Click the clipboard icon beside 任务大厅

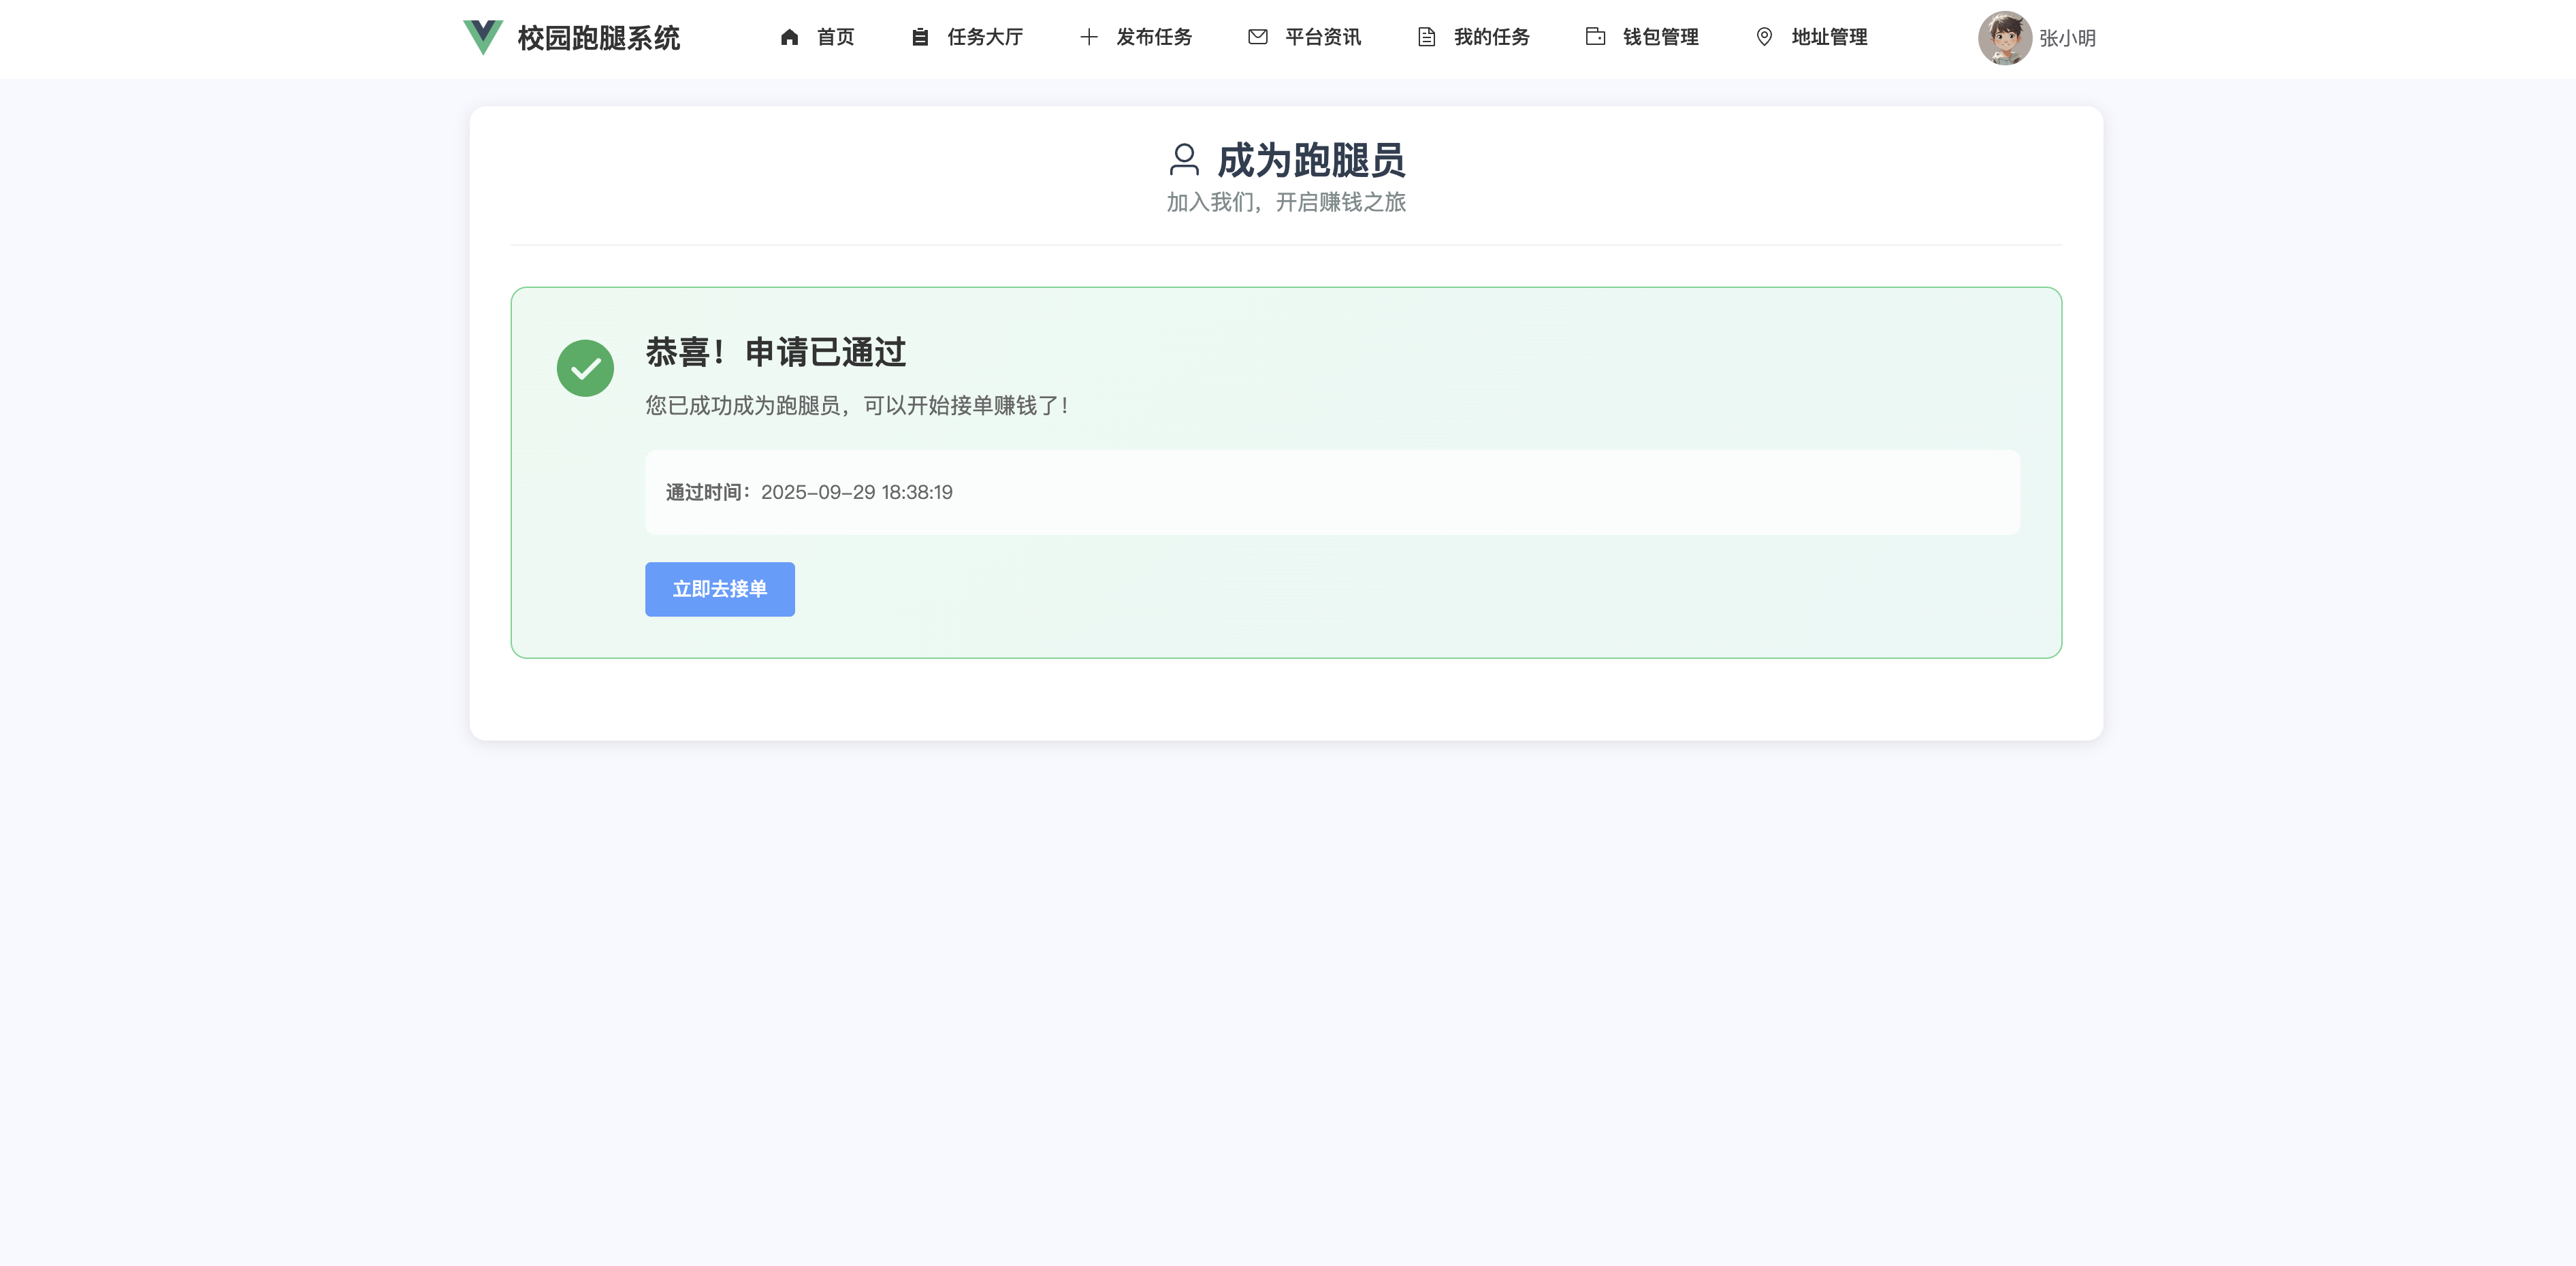pyautogui.click(x=920, y=37)
